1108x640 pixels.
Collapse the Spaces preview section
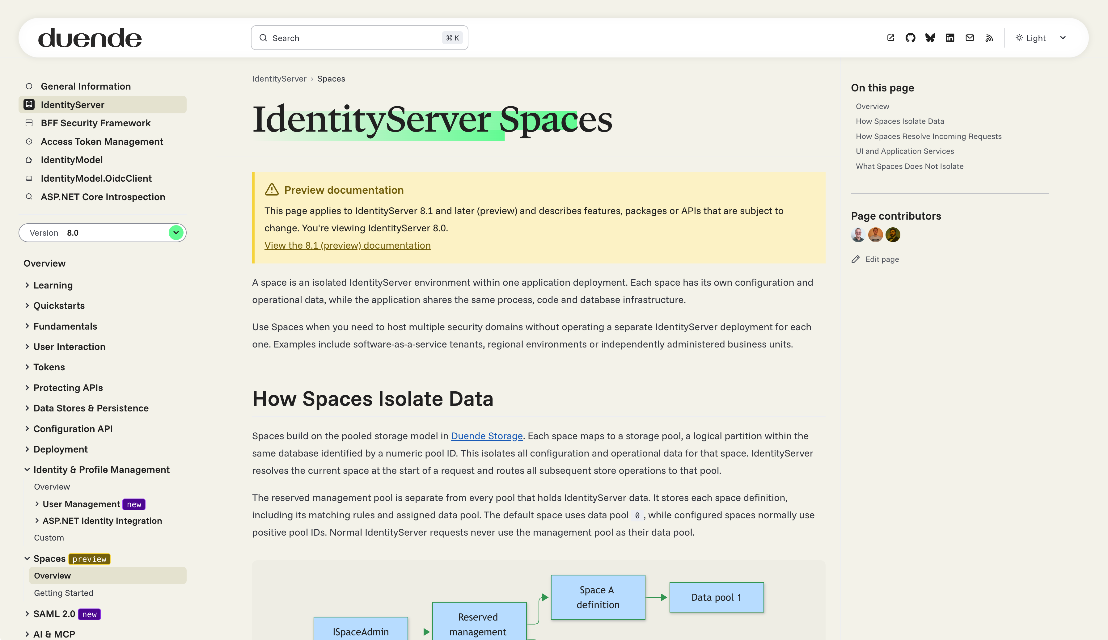pyautogui.click(x=27, y=558)
